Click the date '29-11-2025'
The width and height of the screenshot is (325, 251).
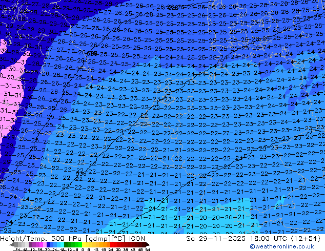(222, 239)
